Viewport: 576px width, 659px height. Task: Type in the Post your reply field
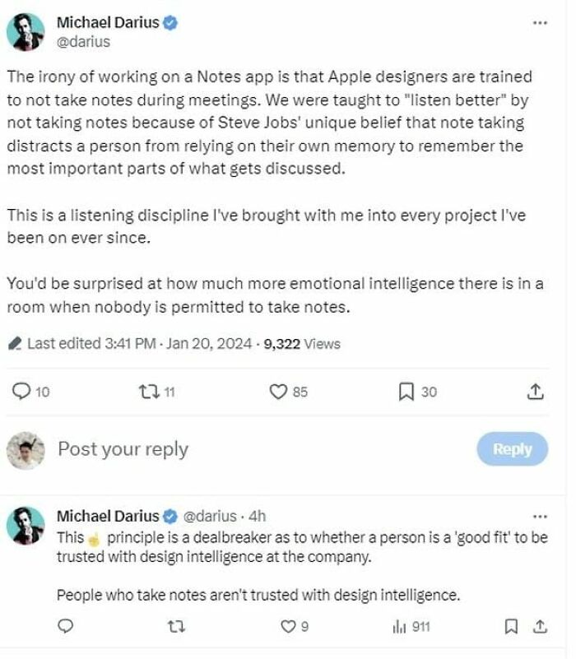pos(247,449)
